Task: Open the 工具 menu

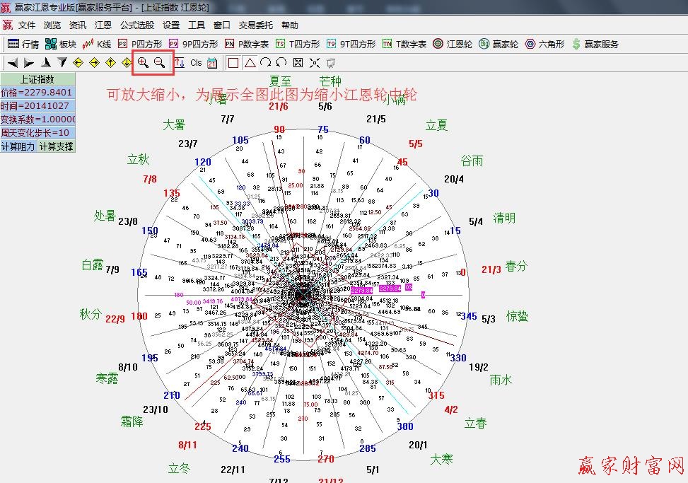Action: (x=197, y=25)
